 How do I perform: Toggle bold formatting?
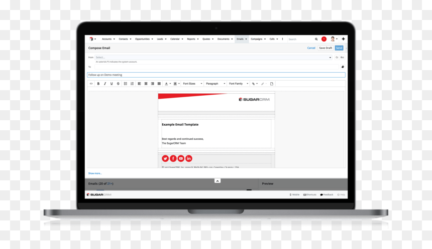tap(98, 84)
